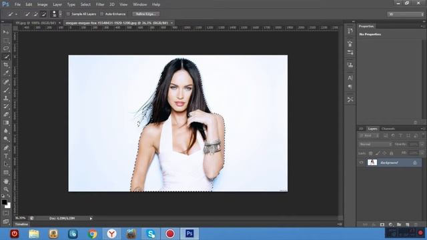The width and height of the screenshot is (427, 240).
Task: Click the New Selection mode icon
Action: pyautogui.click(x=27, y=14)
